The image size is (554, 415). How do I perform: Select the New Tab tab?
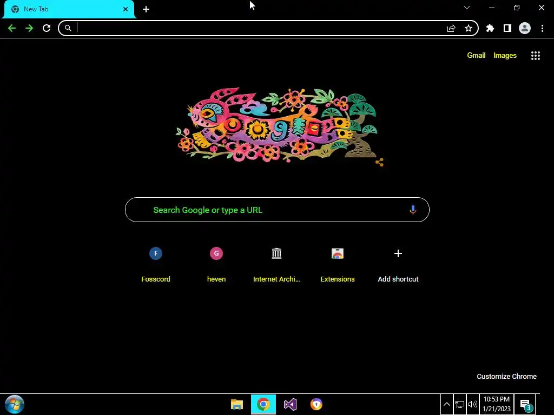69,9
